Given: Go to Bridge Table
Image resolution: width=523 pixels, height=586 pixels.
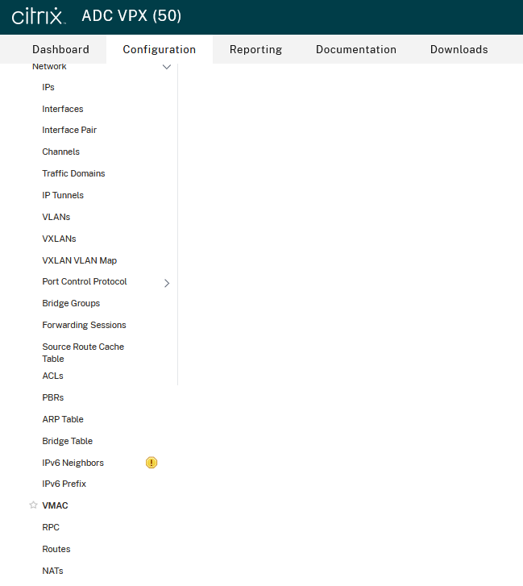Looking at the screenshot, I should coord(67,441).
